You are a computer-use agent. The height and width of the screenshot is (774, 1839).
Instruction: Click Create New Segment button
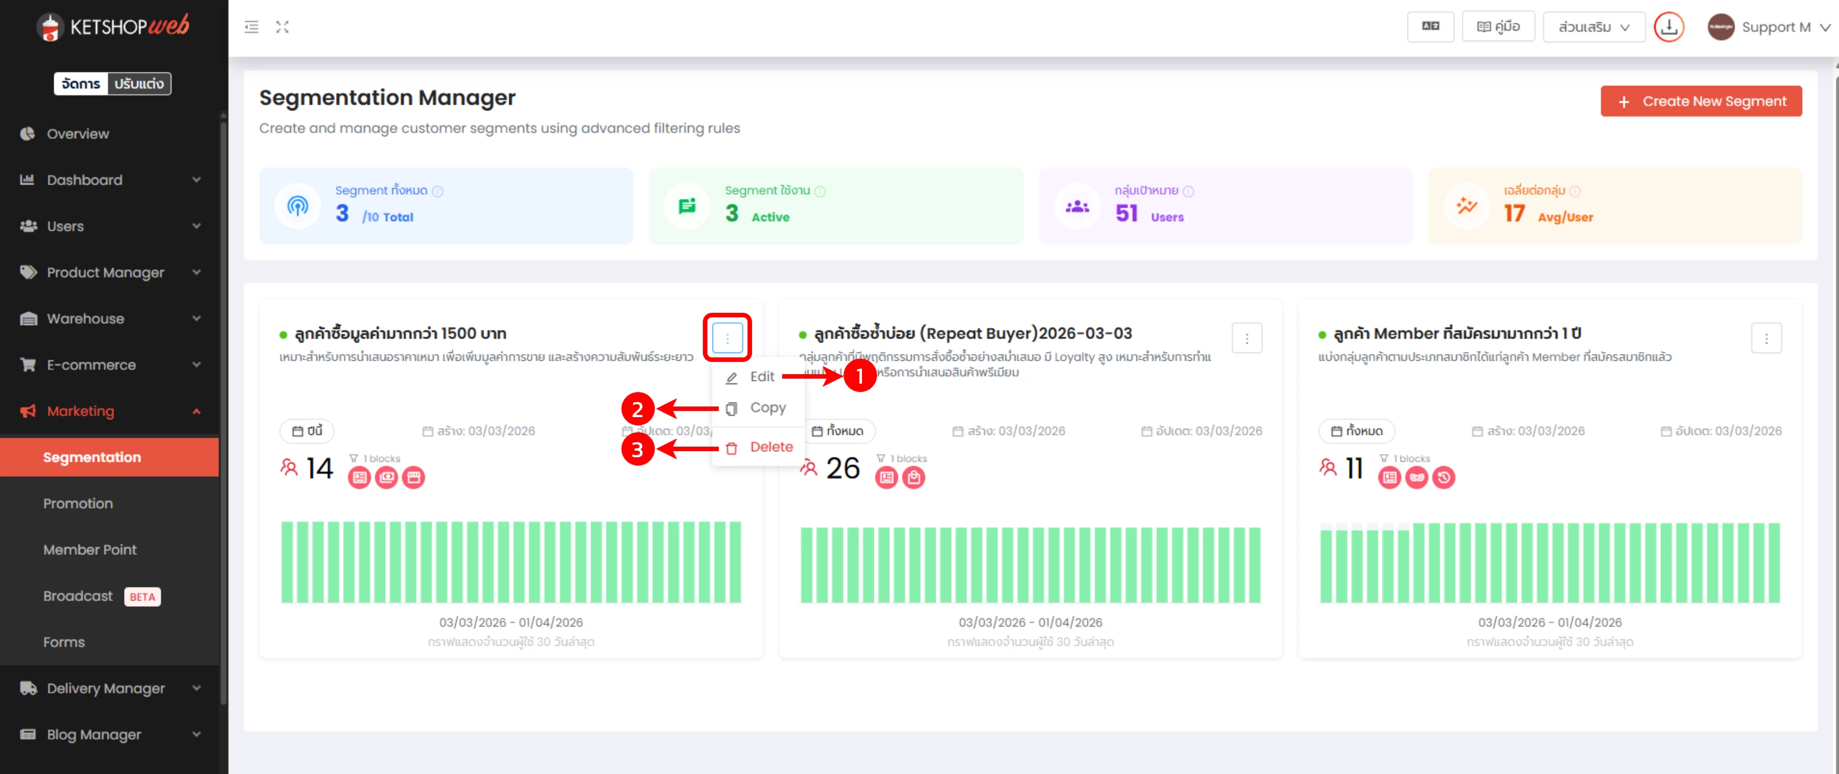click(x=1701, y=101)
